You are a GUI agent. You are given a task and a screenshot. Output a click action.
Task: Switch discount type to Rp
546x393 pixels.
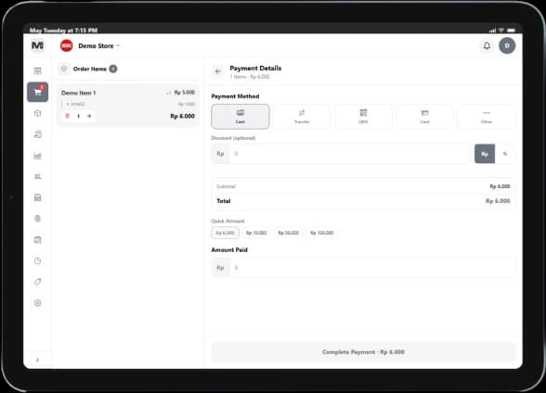[485, 154]
